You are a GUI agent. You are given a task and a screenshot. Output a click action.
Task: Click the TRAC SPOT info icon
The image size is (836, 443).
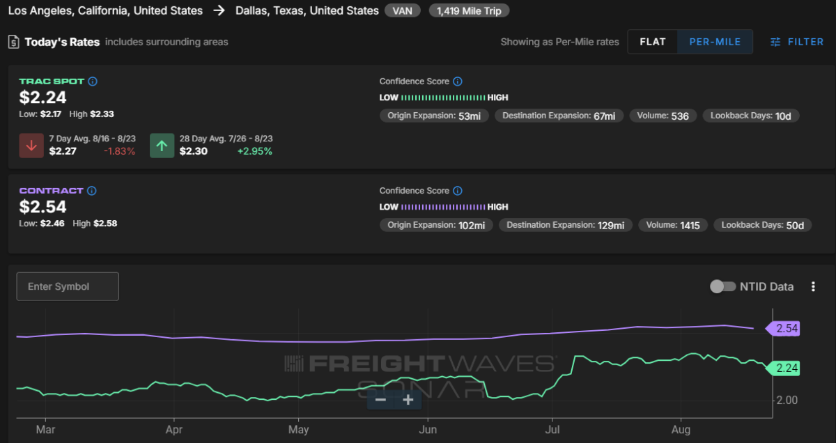point(93,81)
